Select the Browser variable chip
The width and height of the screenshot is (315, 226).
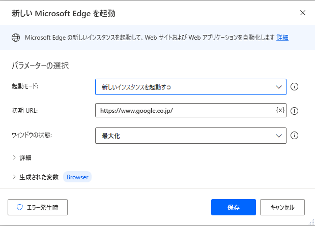click(77, 177)
